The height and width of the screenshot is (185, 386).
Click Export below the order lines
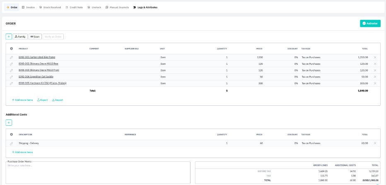coord(42,100)
